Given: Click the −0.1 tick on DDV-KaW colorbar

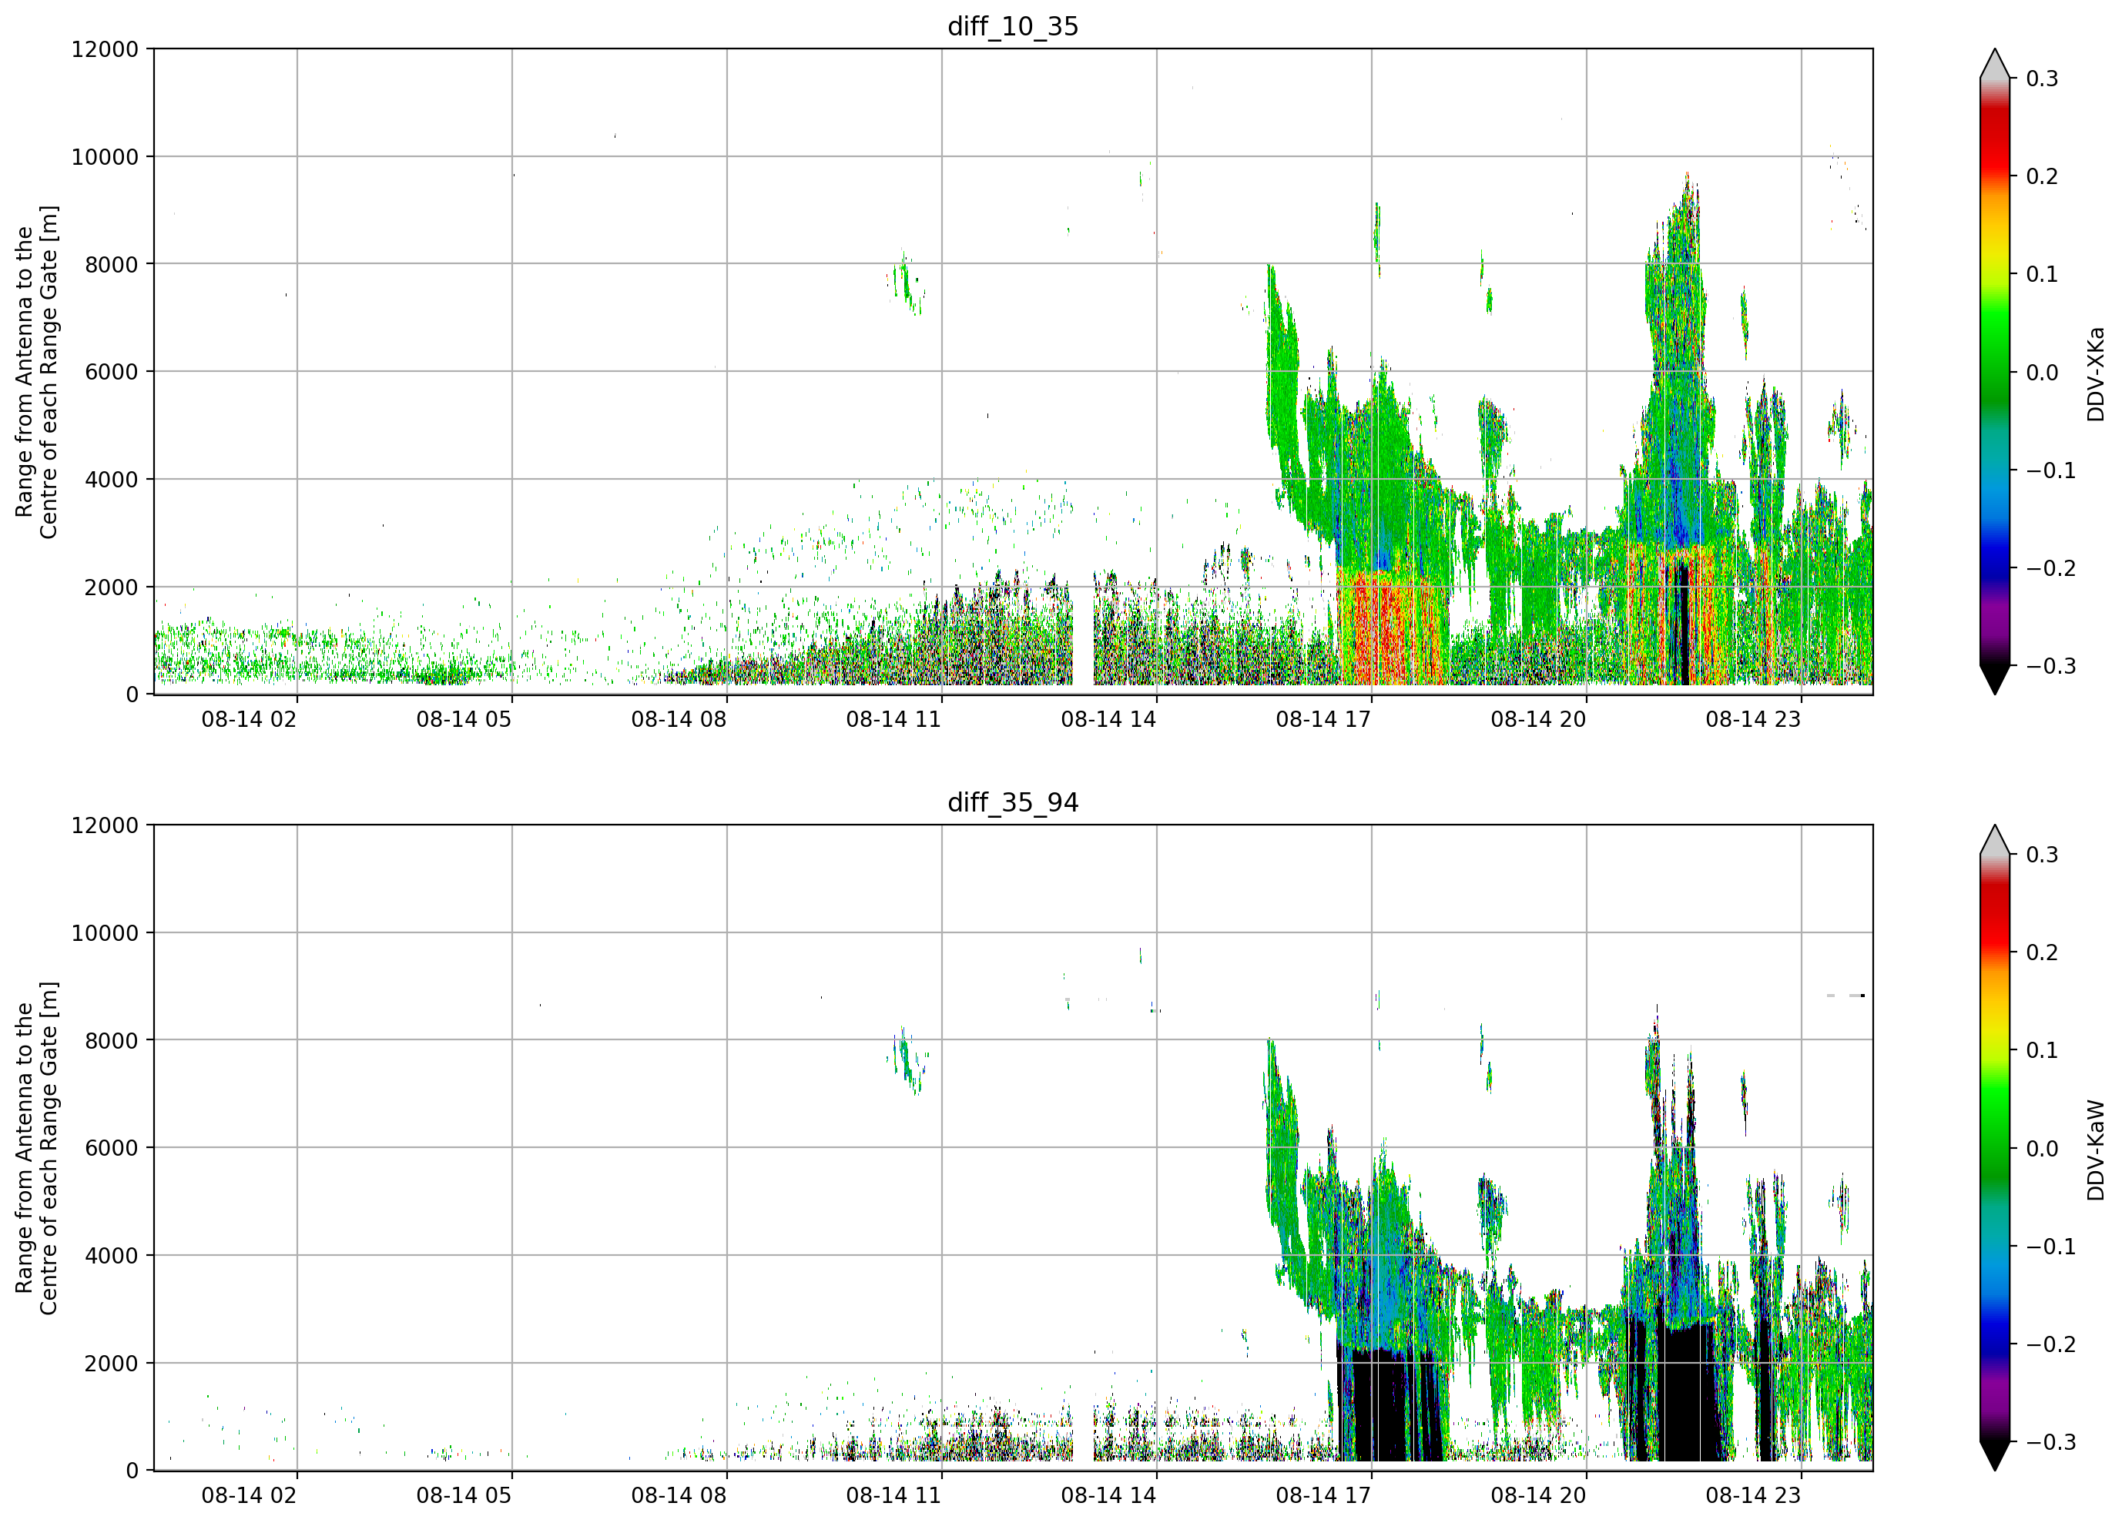Looking at the screenshot, I should tap(2051, 1247).
